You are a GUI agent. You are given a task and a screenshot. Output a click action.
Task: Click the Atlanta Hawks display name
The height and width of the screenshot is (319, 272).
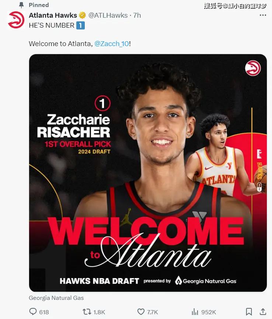point(53,15)
